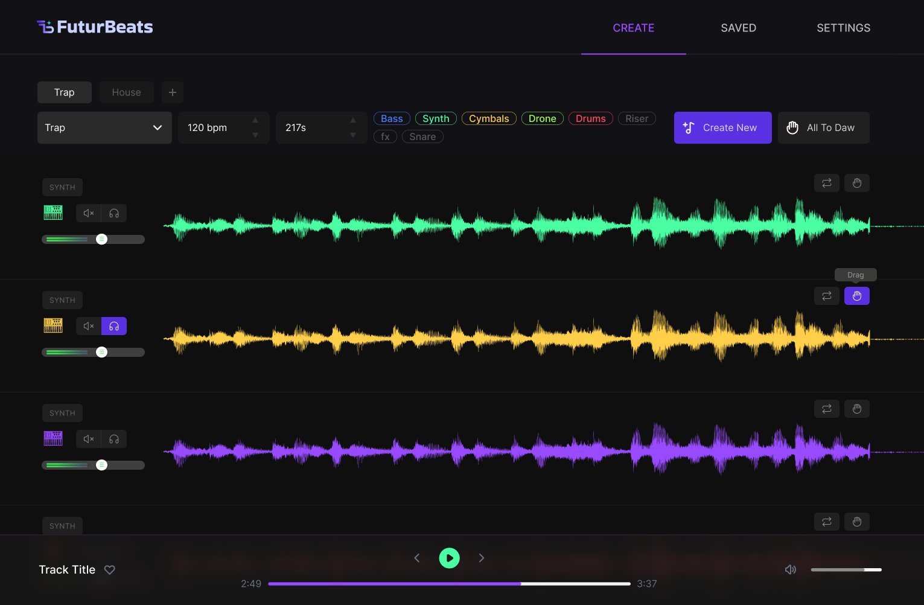Mute the purple synth track
Image resolution: width=924 pixels, height=605 pixels.
[x=89, y=439]
